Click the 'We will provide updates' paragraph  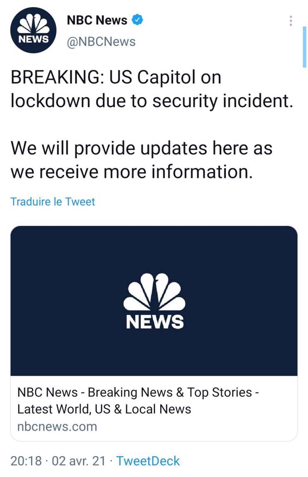pyautogui.click(x=142, y=160)
